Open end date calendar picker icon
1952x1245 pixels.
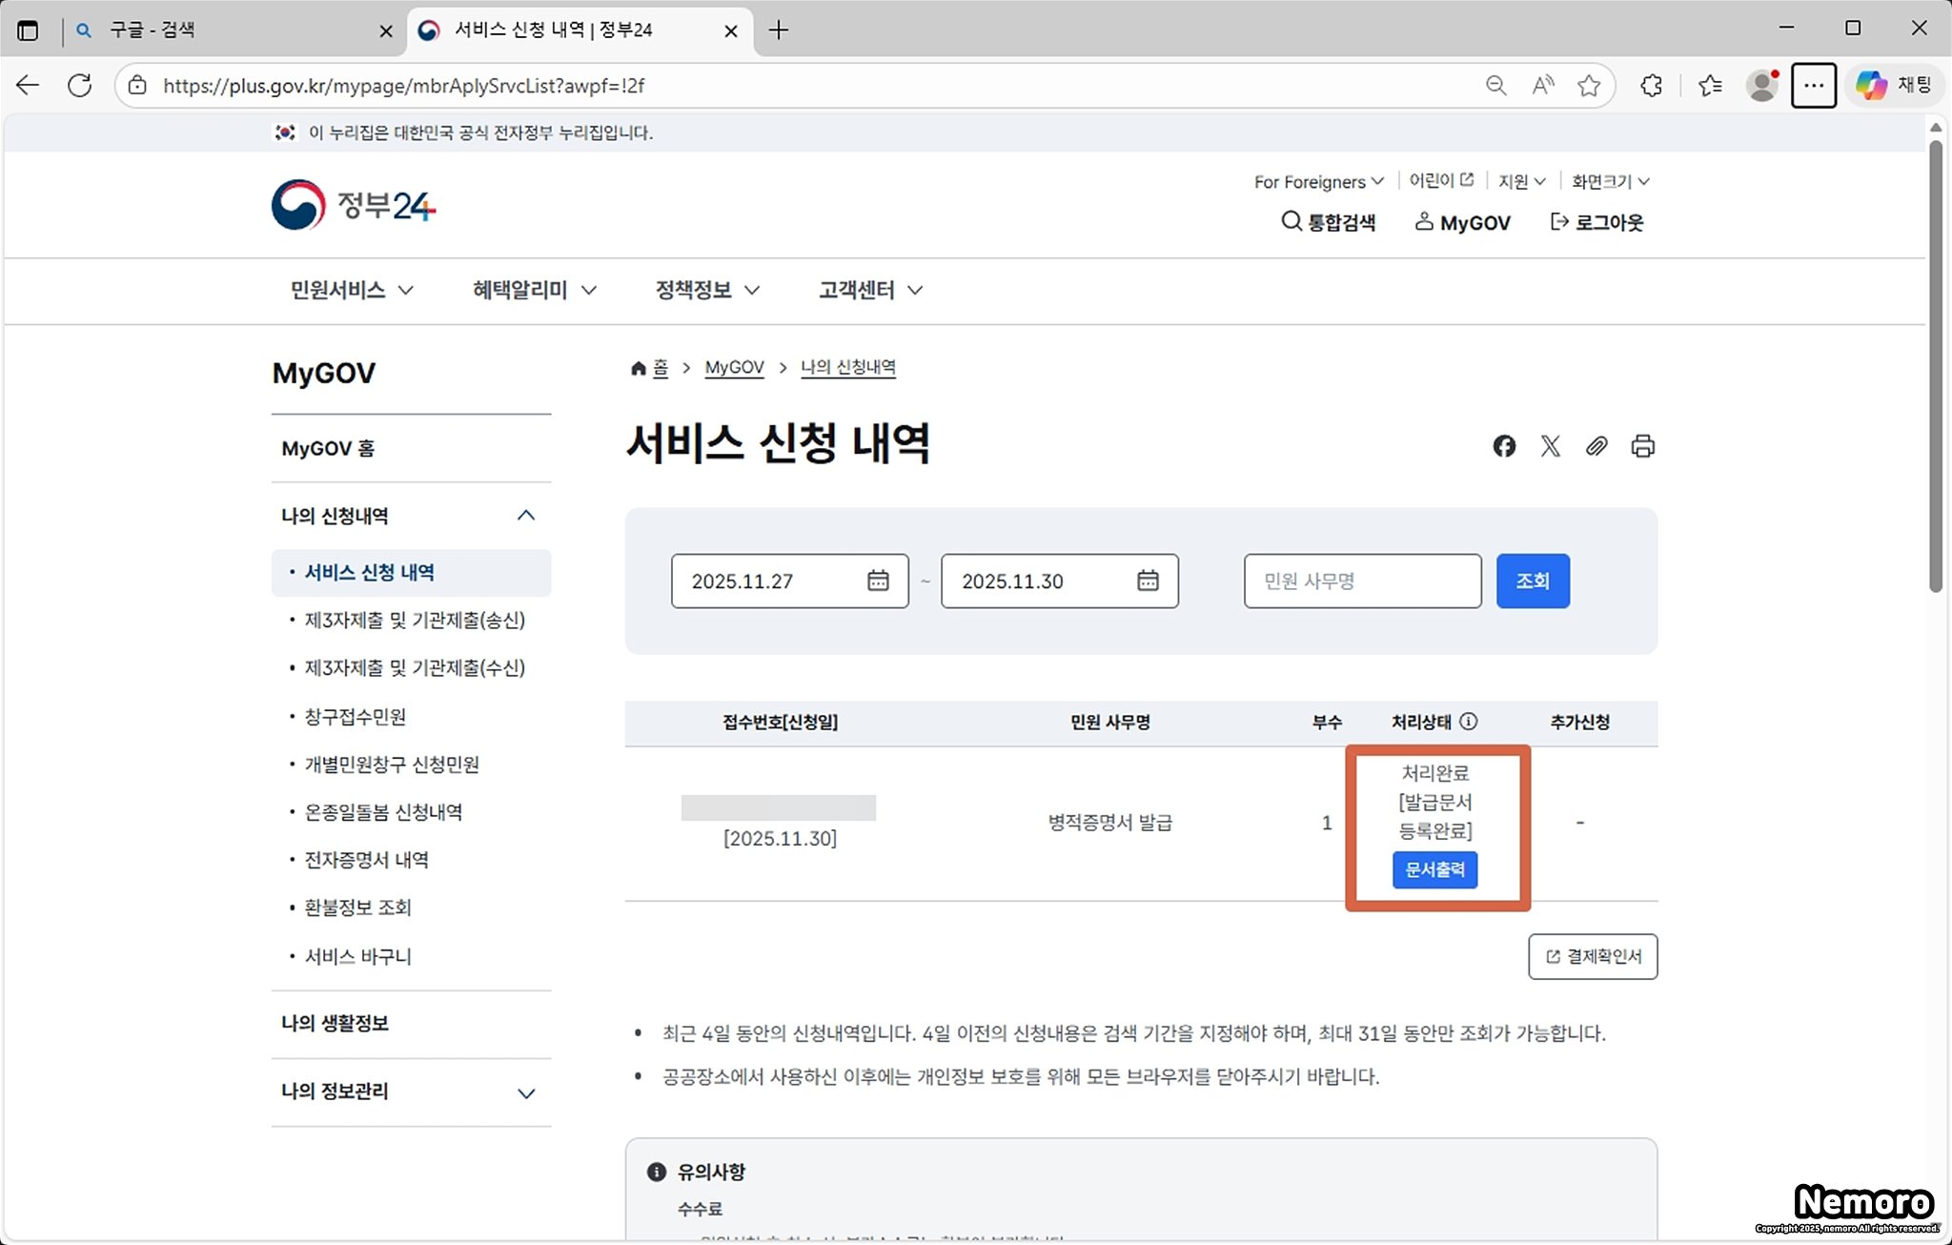click(1148, 581)
